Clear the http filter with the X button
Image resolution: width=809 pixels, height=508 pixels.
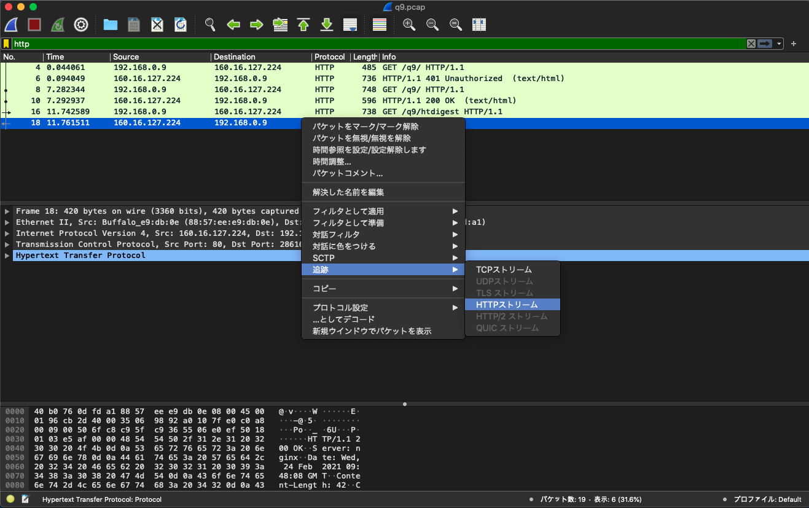751,44
